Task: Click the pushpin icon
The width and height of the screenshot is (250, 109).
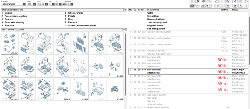Action: coord(235,1)
